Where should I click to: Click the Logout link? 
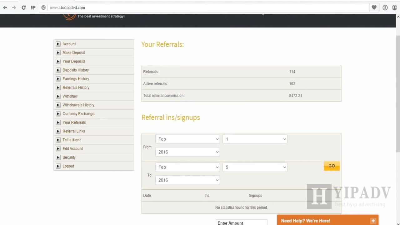(68, 167)
